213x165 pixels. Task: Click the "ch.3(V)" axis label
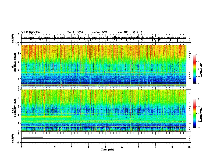(13, 138)
